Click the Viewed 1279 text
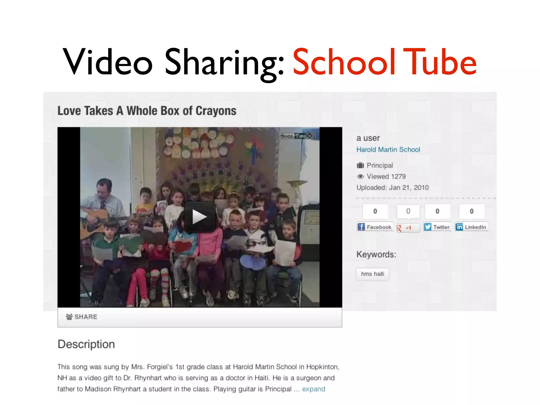The height and width of the screenshot is (405, 540). pyautogui.click(x=386, y=176)
